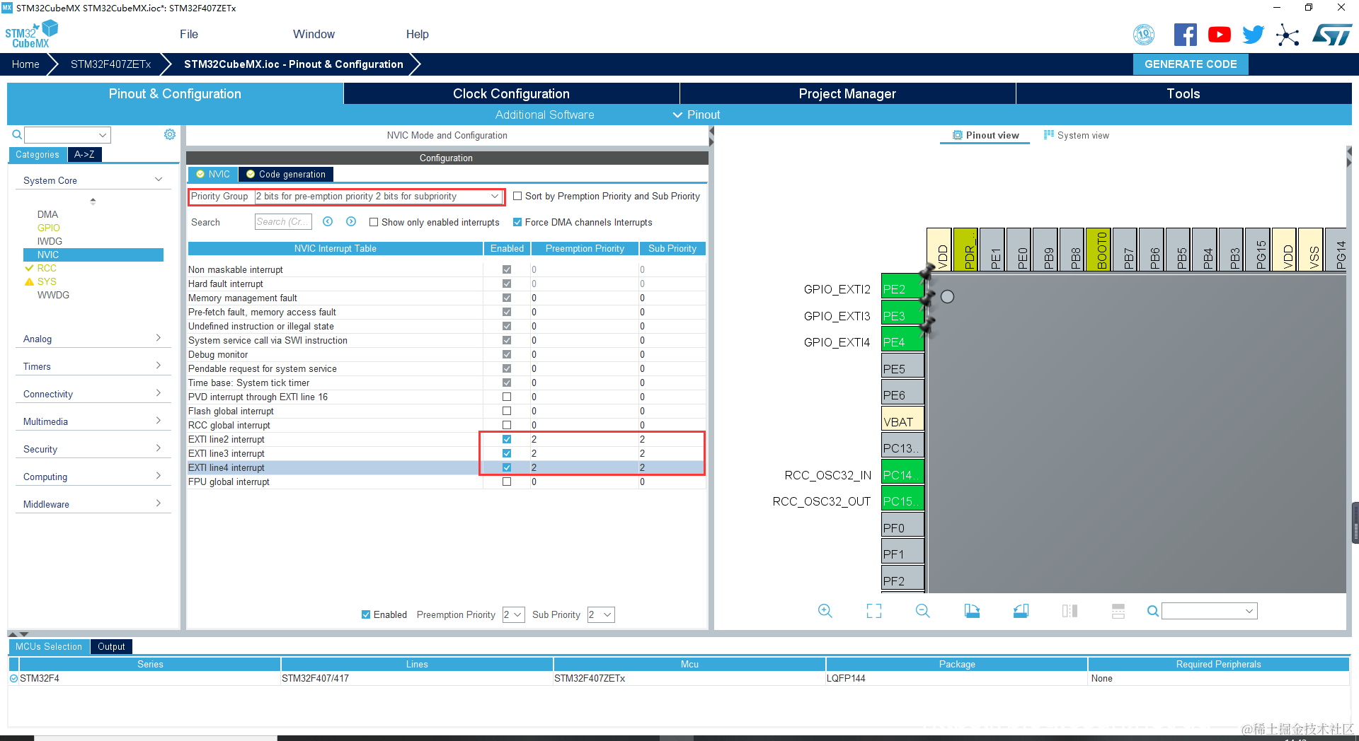Enable PVD interrupt through EXTI line 16
The height and width of the screenshot is (741, 1359).
(x=507, y=397)
